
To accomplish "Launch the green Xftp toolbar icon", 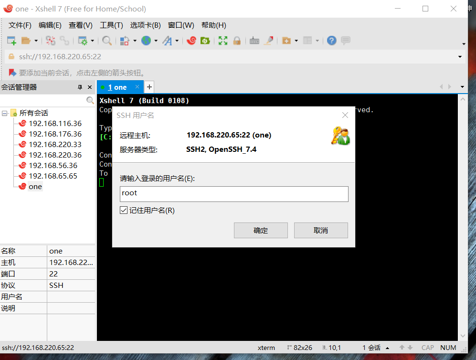I will click(x=205, y=41).
